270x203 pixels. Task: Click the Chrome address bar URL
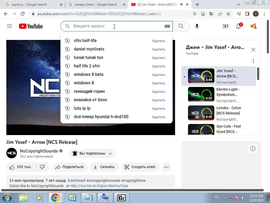99,14
